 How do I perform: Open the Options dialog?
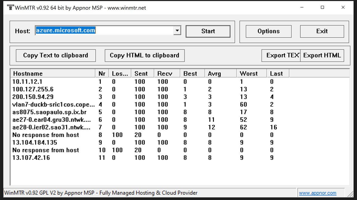[x=269, y=31]
